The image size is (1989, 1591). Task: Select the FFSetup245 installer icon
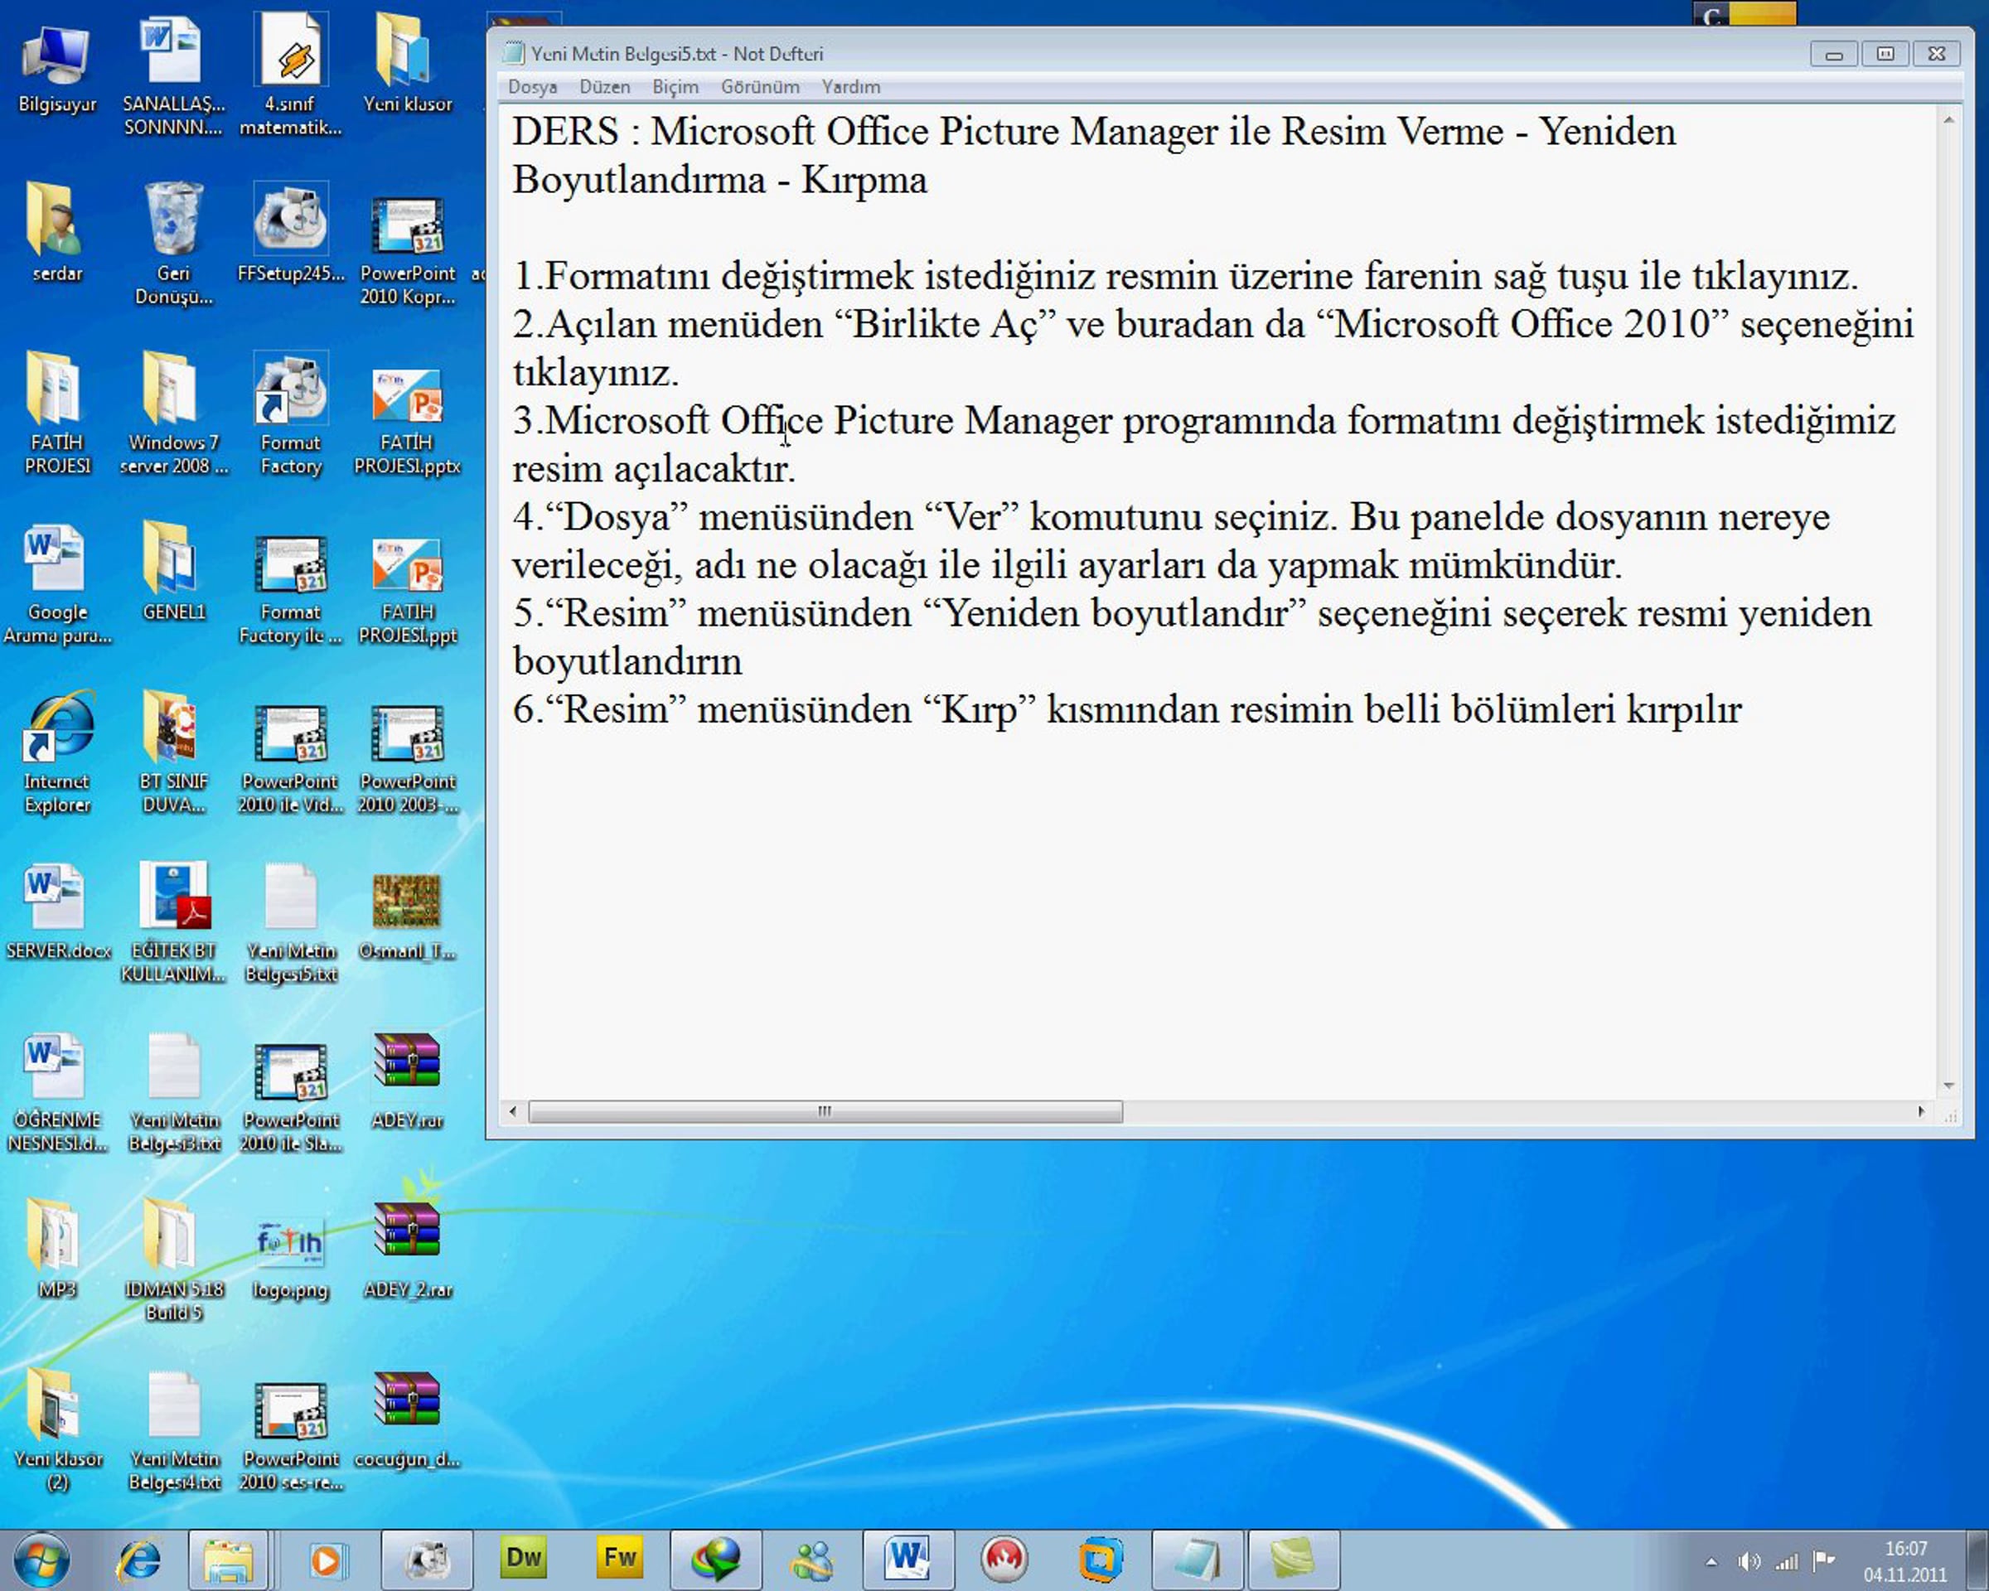point(291,232)
